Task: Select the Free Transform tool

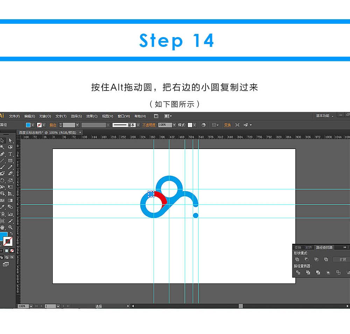Action: pyautogui.click(x=10, y=187)
